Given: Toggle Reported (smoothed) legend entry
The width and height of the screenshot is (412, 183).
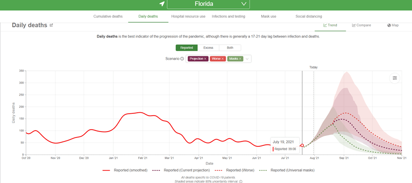Looking at the screenshot, I should click(x=125, y=170).
